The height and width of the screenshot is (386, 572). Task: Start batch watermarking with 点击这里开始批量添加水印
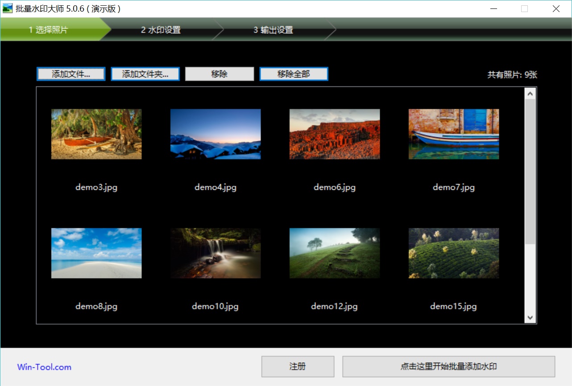(448, 367)
